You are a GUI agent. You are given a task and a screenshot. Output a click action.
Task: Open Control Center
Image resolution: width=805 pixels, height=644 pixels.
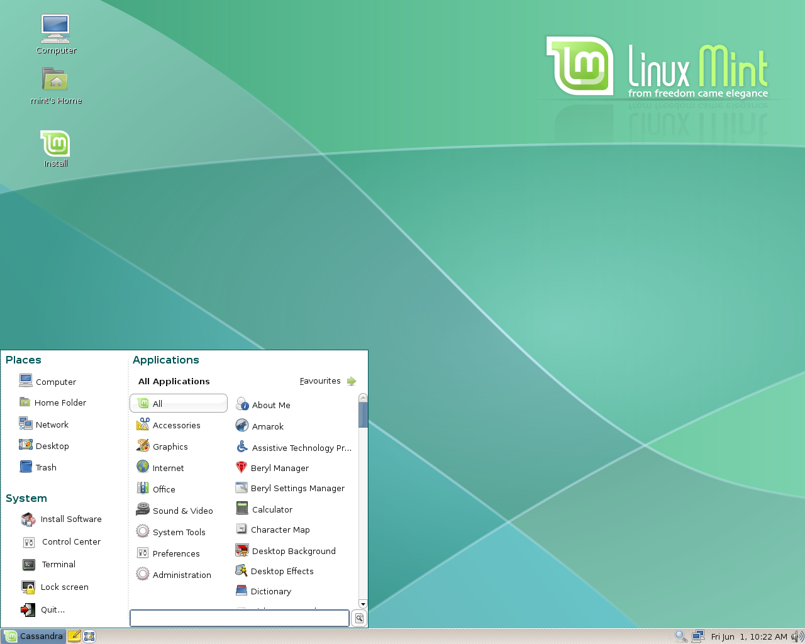(61, 541)
